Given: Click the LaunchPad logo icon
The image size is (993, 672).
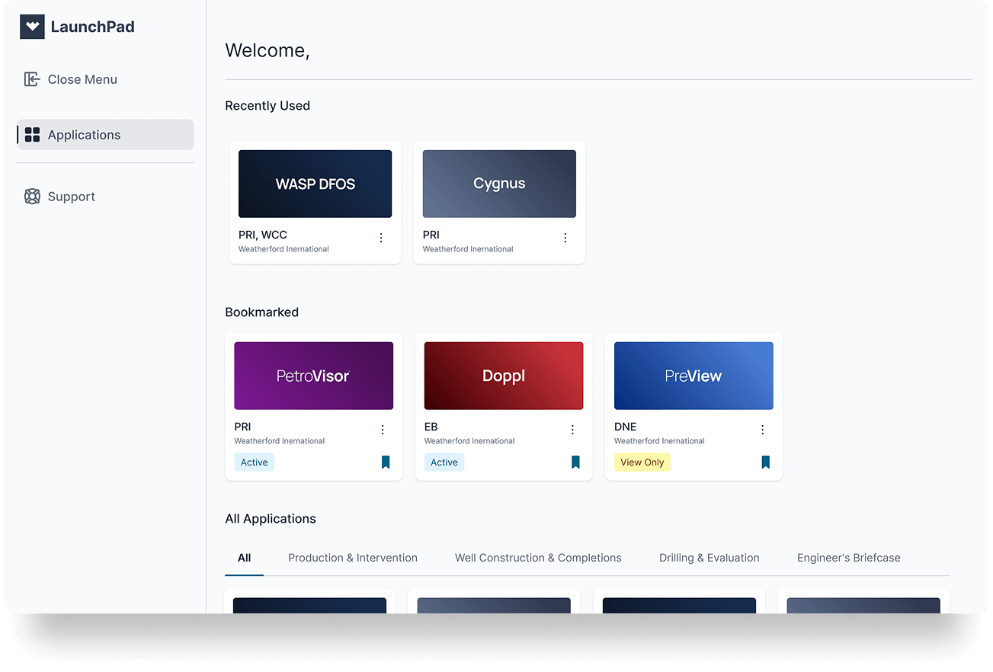Looking at the screenshot, I should [x=32, y=27].
